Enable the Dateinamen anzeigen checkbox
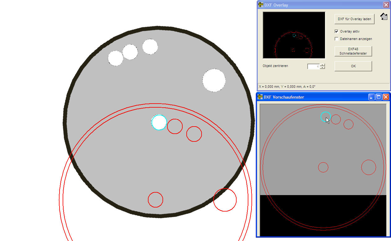Image resolution: width=391 pixels, height=241 pixels. 336,39
